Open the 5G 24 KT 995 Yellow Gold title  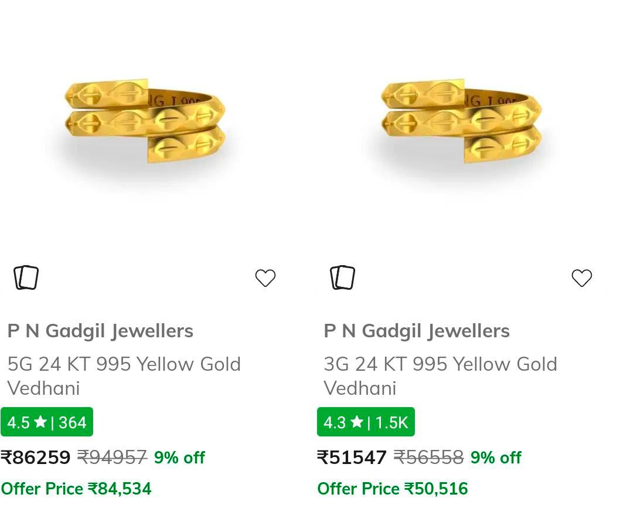[x=124, y=375]
